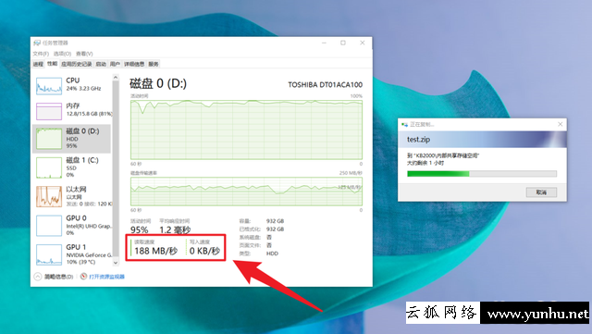Switch to the 进程 tab

click(38, 64)
